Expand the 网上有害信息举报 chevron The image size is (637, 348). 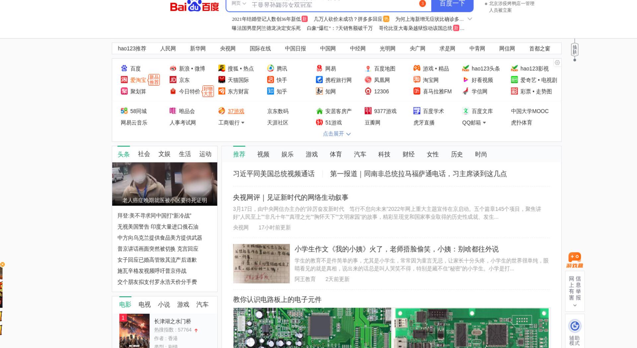(575, 306)
